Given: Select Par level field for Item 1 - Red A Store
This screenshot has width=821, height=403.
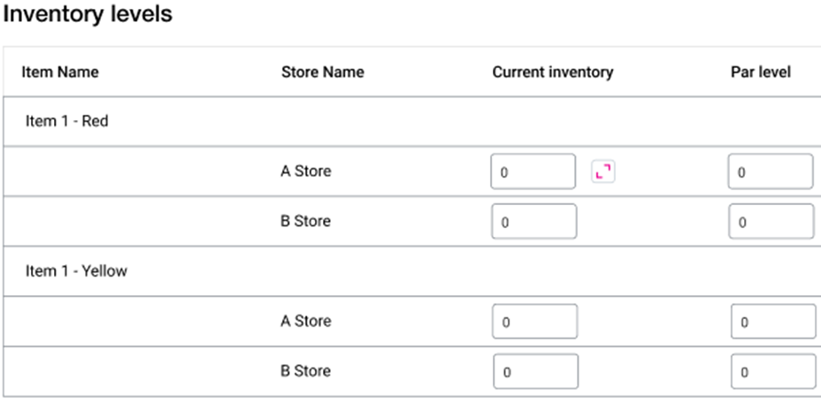Looking at the screenshot, I should click(770, 171).
